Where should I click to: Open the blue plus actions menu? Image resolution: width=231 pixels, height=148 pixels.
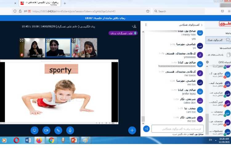[132, 130]
